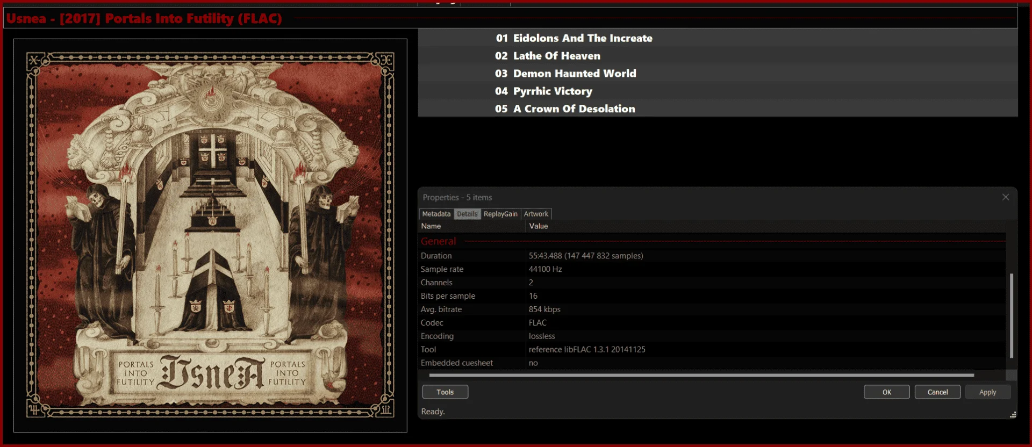Select track 05 A Crown Of Desolation
Viewport: 1032px width, 447px height.
pyautogui.click(x=718, y=109)
